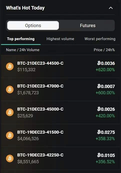Click the +600.00% change value
The width and height of the screenshot is (121, 173).
click(105, 93)
